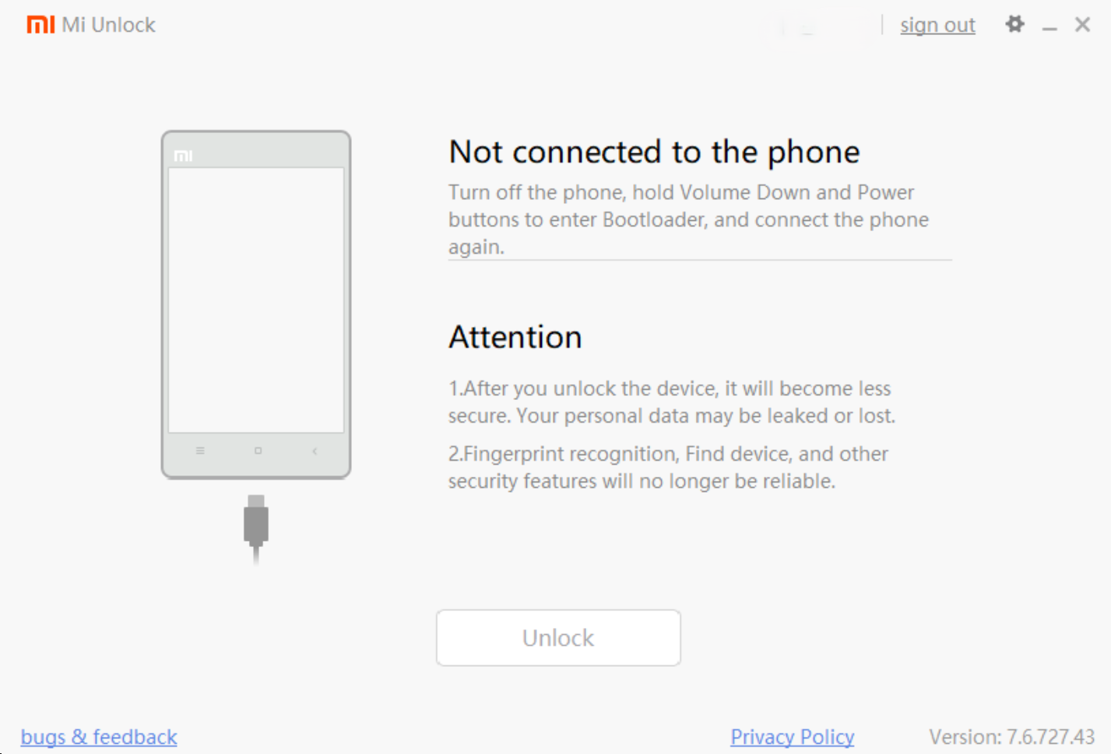Click the phone's home key icon
Viewport: 1111px width, 754px height.
click(258, 451)
